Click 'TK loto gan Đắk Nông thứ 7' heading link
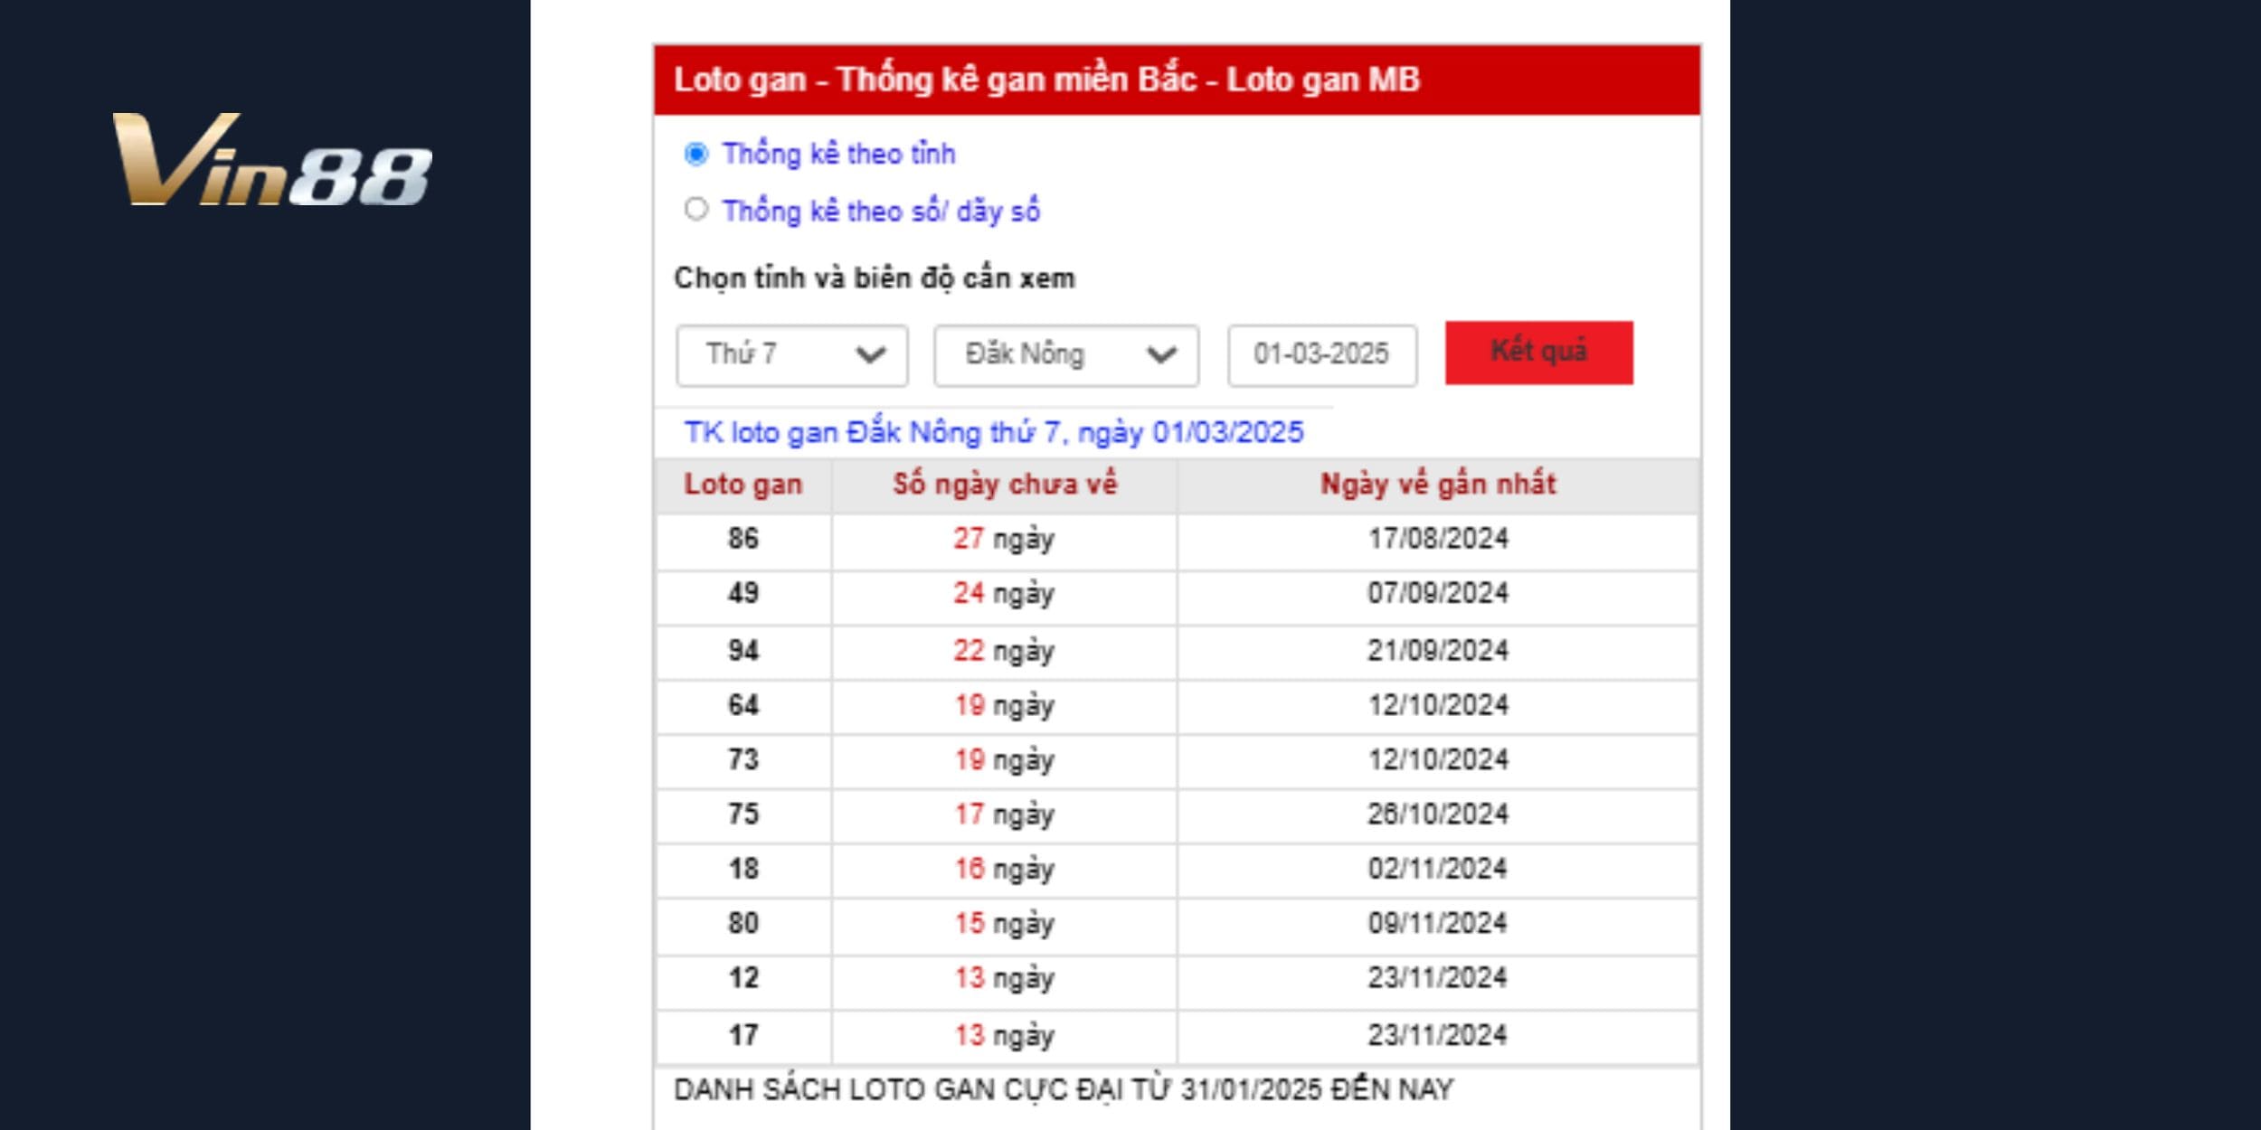Screen dimensions: 2261x1130 coord(993,432)
